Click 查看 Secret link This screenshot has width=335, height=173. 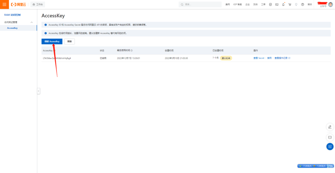(259, 58)
